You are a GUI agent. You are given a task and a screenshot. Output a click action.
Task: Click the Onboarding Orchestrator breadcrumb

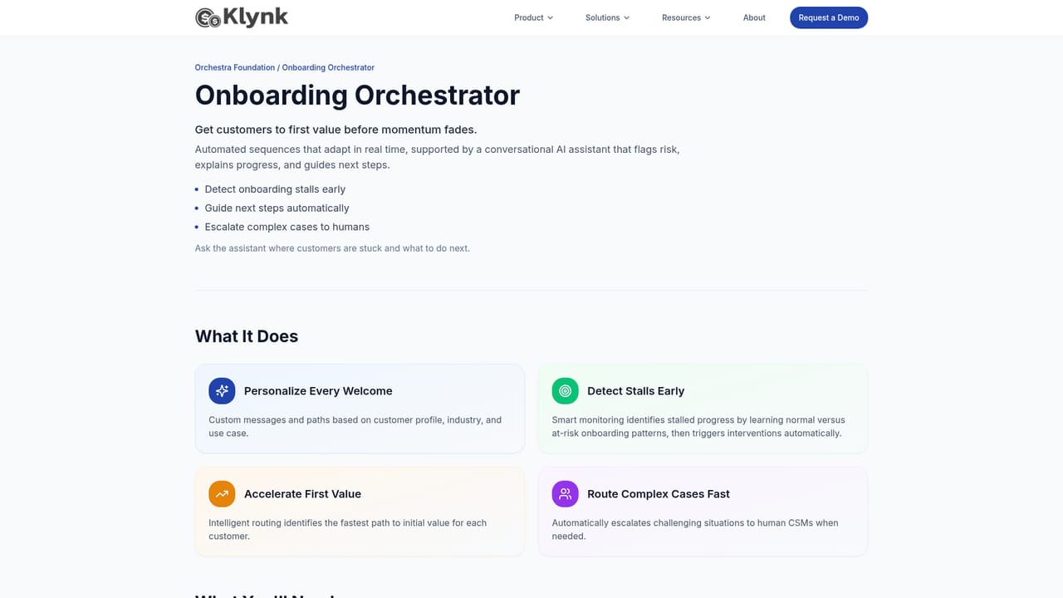[x=328, y=67]
